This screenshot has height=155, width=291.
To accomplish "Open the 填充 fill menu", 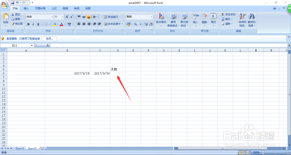I will point(227,19).
